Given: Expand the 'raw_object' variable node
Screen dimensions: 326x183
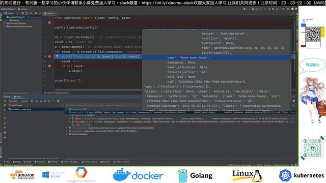Looking at the screenshot, I should click(x=70, y=121).
